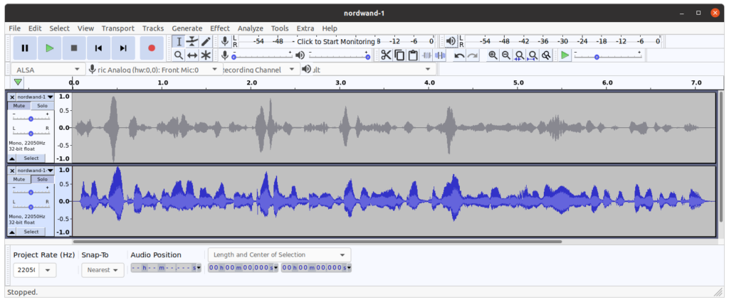Screen dimensions: 729x302
Task: Click green Play-at-speed button
Action: coord(565,55)
